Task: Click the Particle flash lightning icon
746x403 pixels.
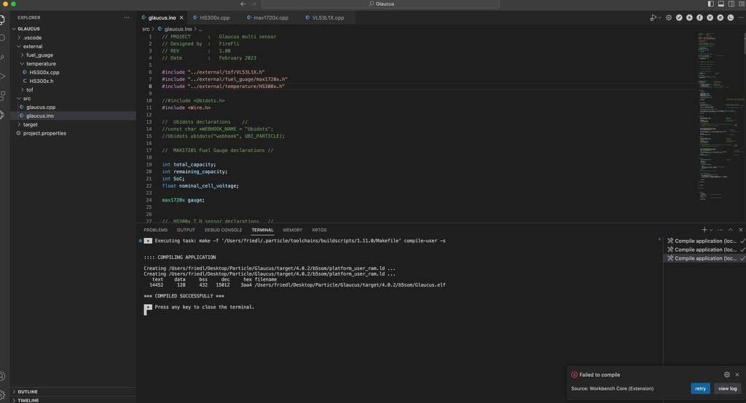Action: pyautogui.click(x=688, y=17)
